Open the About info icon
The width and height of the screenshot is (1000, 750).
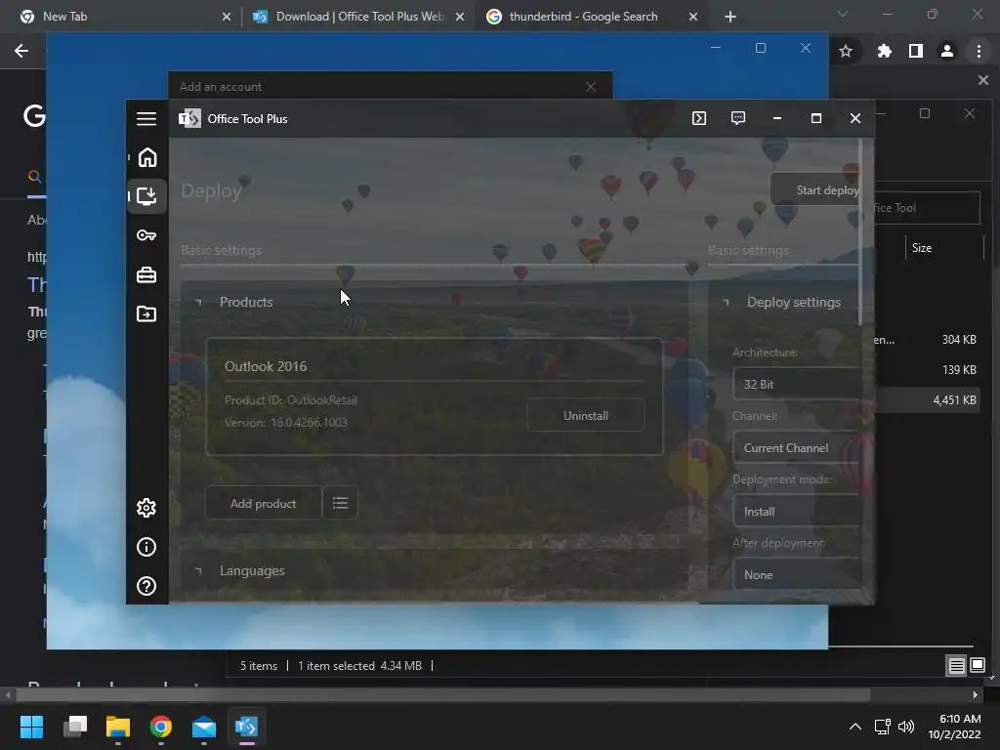[x=146, y=547]
